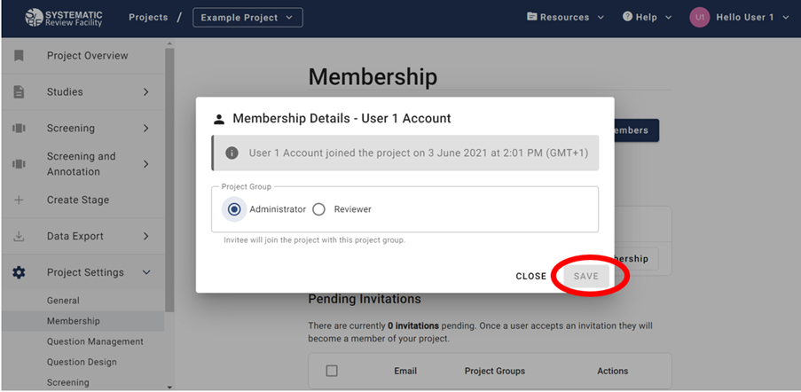This screenshot has width=801, height=392.
Task: Click the Project Settings gear icon
Action: click(x=19, y=273)
